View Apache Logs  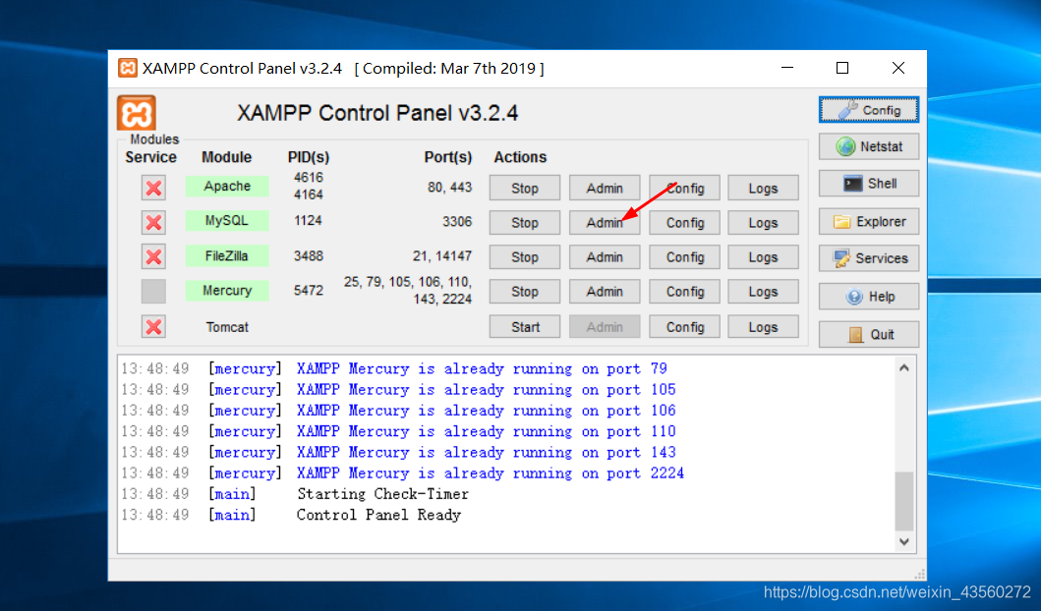coord(763,189)
